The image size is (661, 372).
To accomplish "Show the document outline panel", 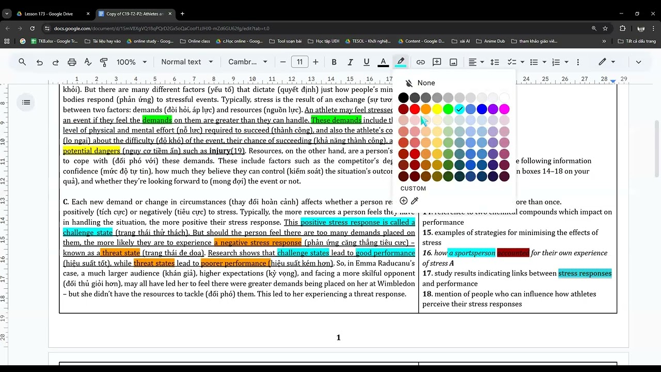I will [x=26, y=102].
